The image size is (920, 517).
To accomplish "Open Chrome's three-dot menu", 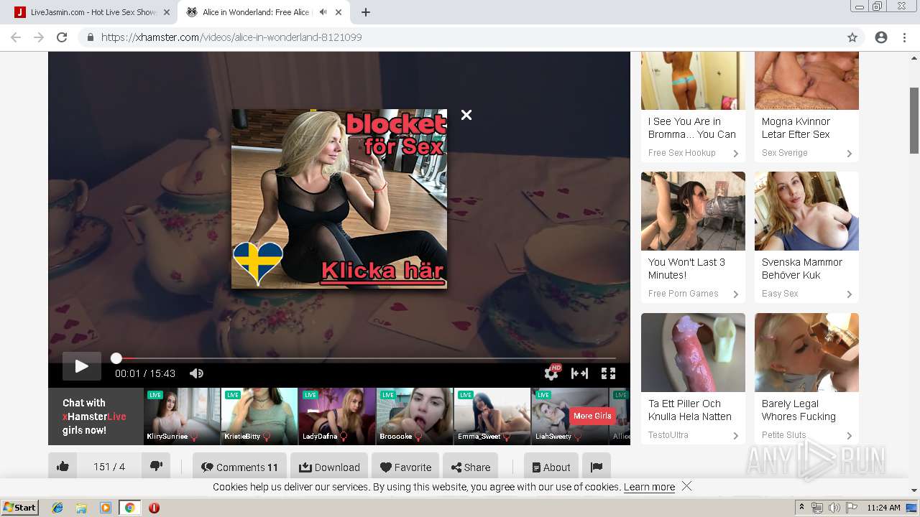I will click(904, 37).
